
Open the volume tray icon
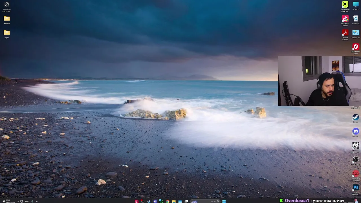pyautogui.click(x=18, y=201)
